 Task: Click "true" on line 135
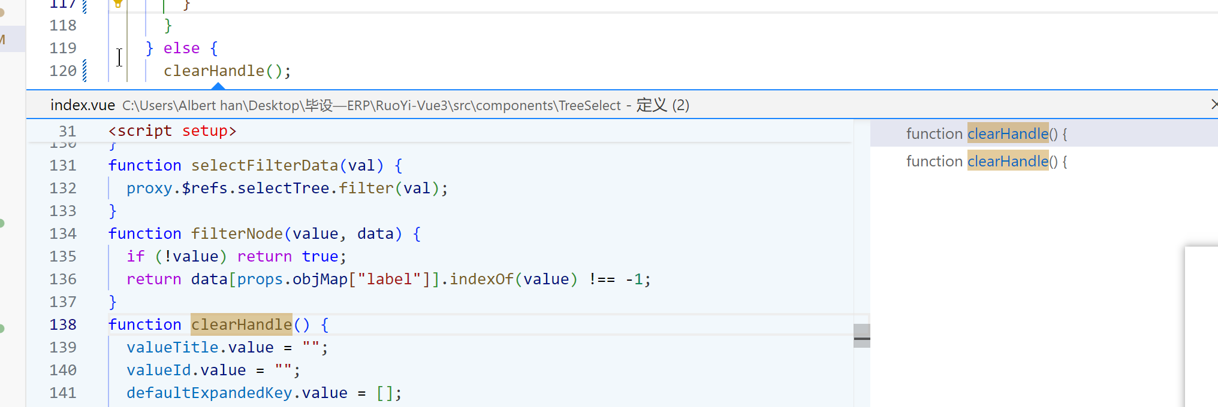tap(320, 256)
